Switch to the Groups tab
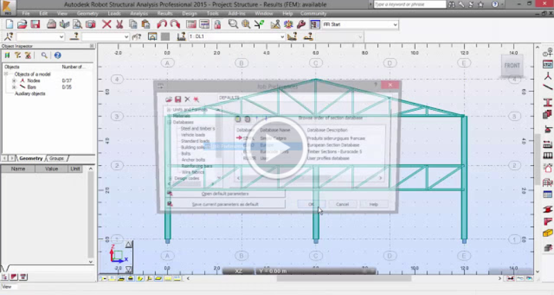The height and width of the screenshot is (295, 554). coord(56,158)
